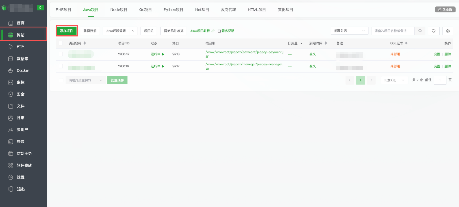Click the green 添加项目 button
The image size is (459, 207).
(66, 30)
